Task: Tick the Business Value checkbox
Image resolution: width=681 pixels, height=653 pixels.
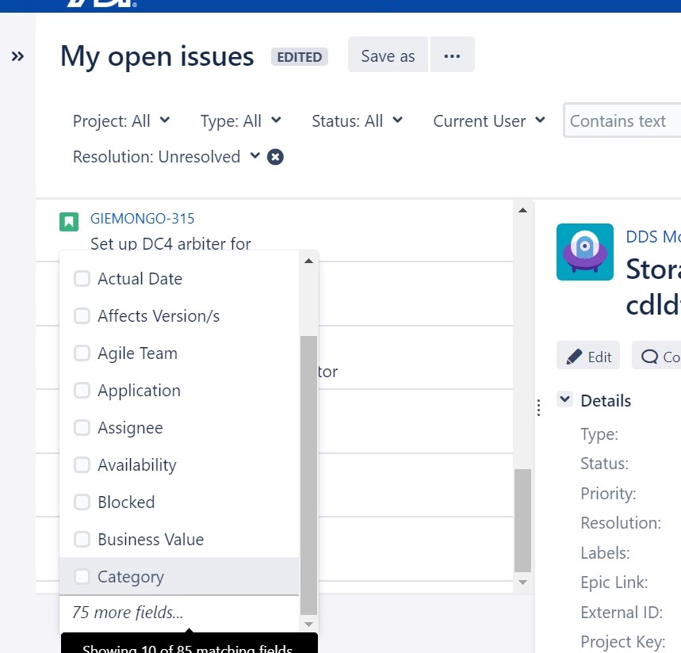Action: (82, 539)
